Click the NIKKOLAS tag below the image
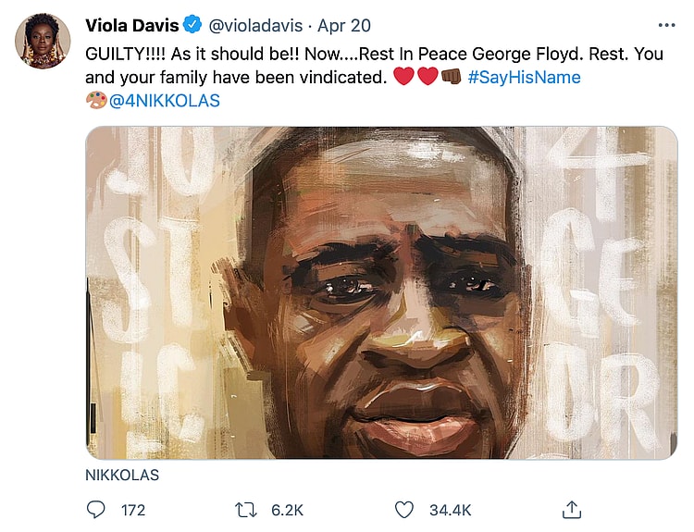694x532 pixels. [x=122, y=476]
